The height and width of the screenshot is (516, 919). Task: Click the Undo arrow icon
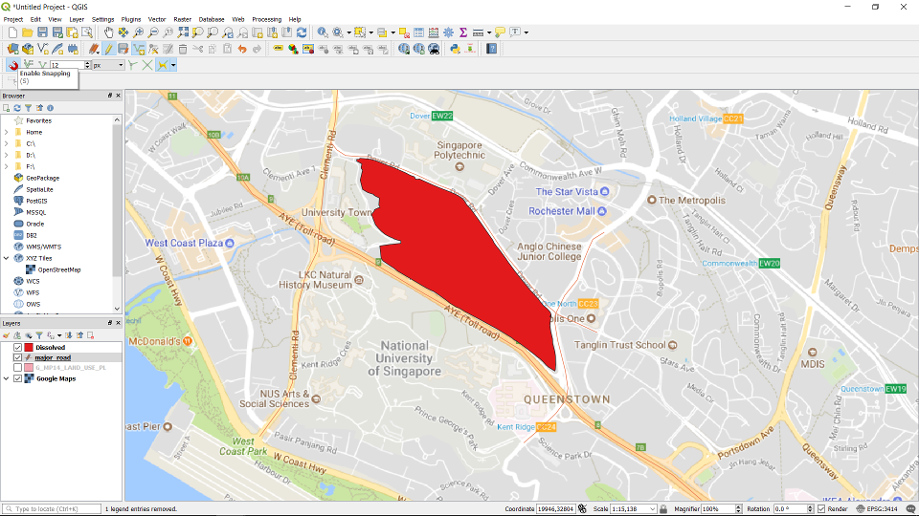click(x=242, y=49)
